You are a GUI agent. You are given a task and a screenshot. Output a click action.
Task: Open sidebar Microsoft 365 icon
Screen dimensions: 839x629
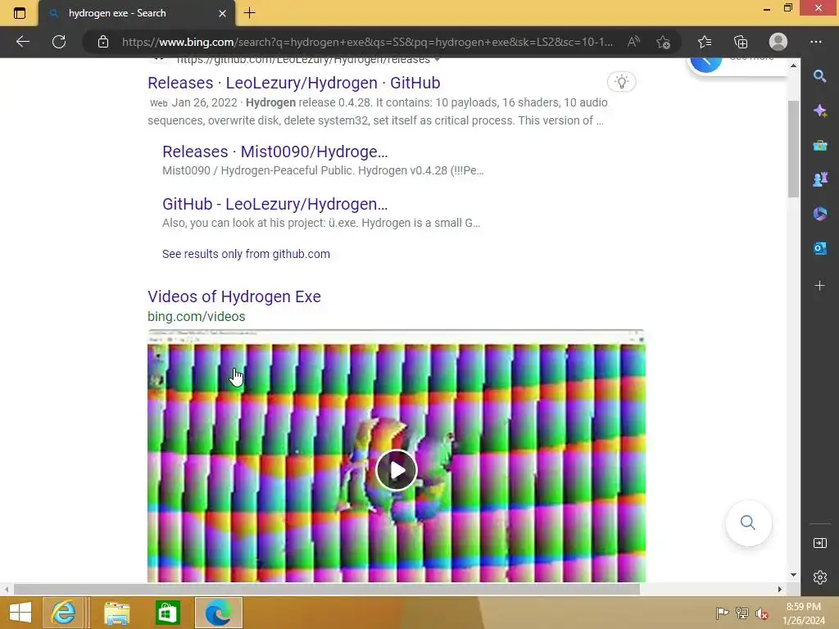819,214
